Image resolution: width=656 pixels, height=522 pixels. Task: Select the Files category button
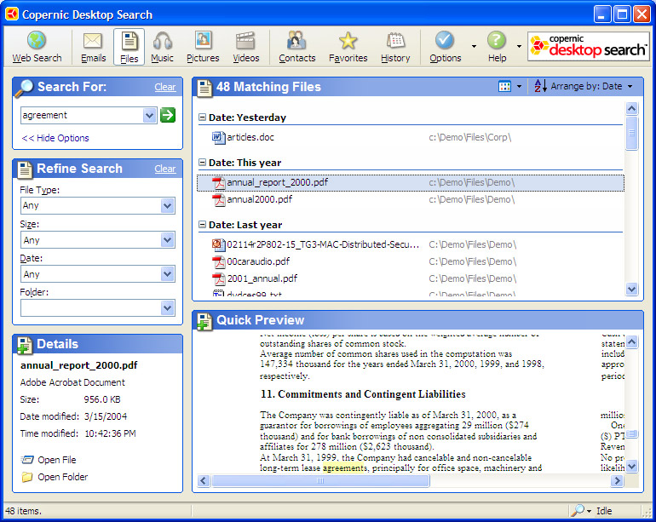tap(129, 47)
